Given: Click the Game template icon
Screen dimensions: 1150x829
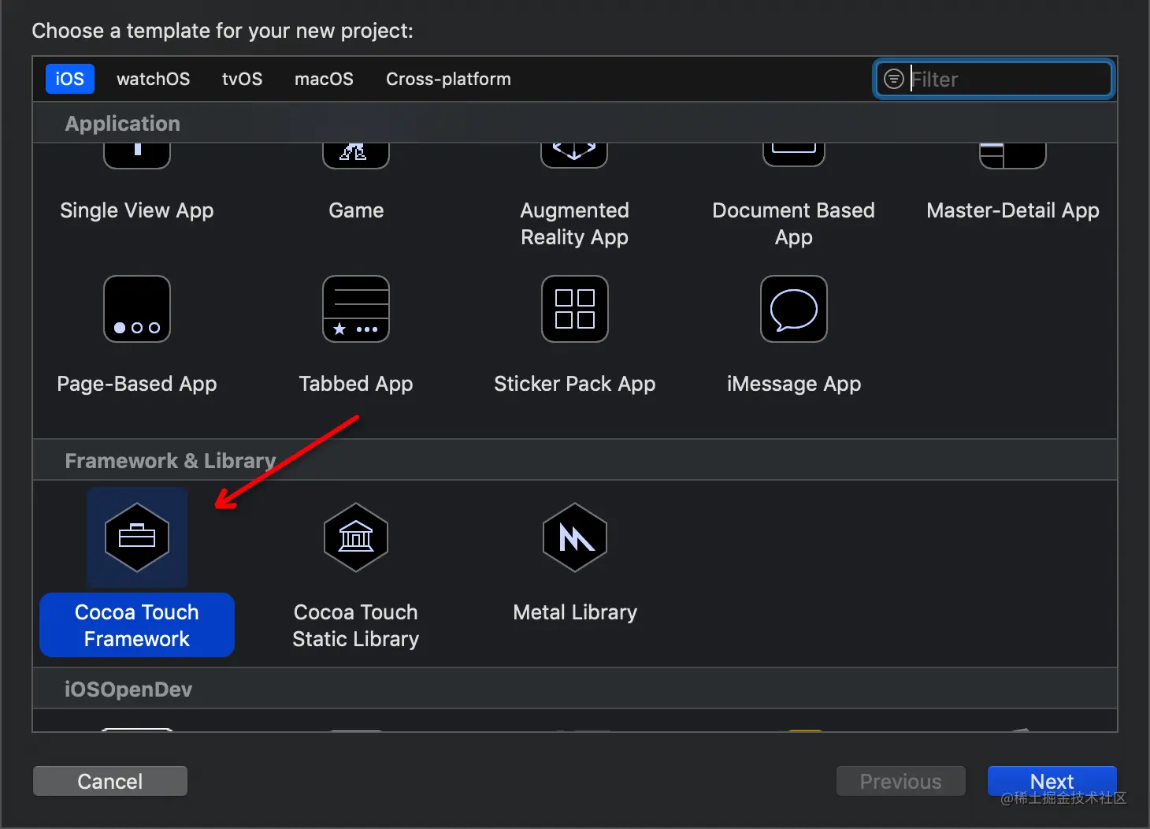Looking at the screenshot, I should (356, 155).
